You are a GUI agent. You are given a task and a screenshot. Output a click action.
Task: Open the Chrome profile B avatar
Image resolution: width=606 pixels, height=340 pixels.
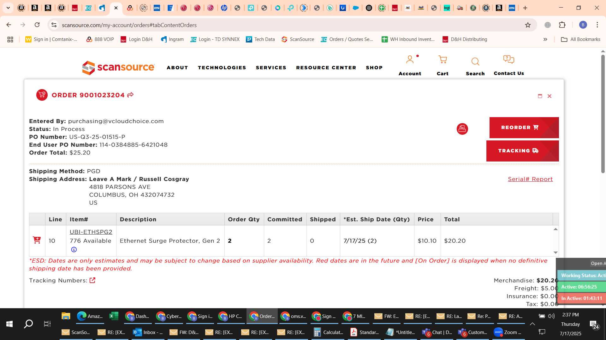pos(583,25)
